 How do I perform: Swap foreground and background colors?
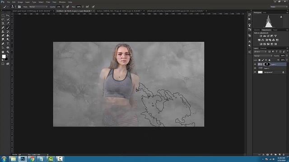coord(7,55)
